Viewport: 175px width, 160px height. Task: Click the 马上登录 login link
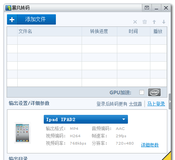[x=156, y=104]
